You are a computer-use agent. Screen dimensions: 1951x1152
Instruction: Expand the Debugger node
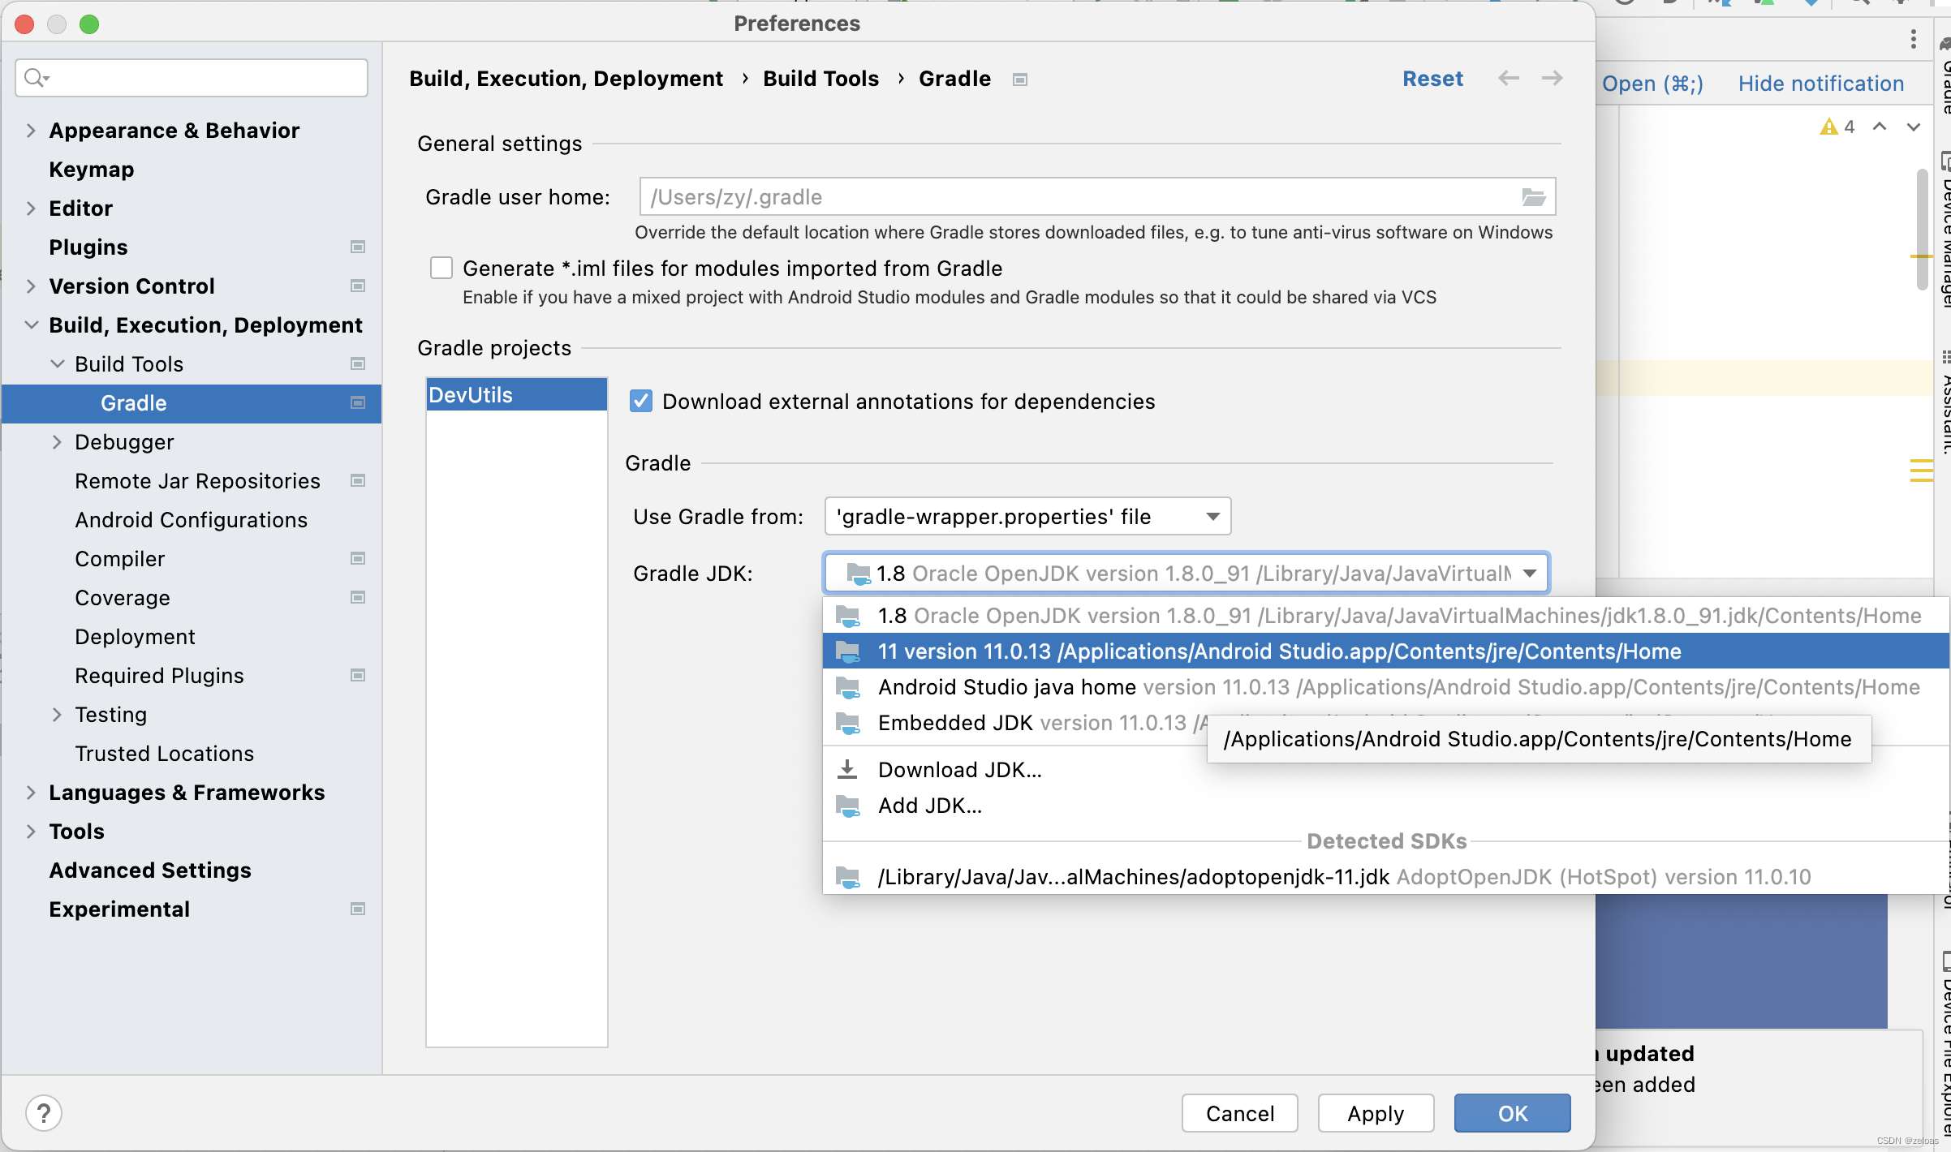(x=57, y=441)
